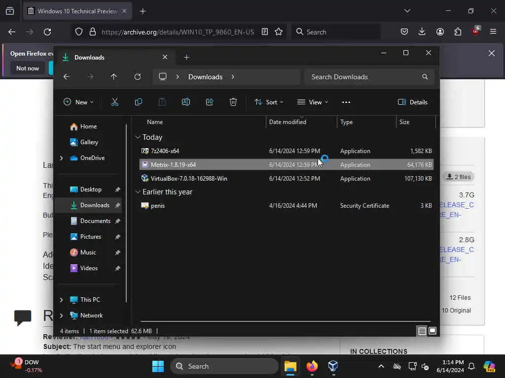Save page to Pocket icon
This screenshot has height=378, width=505.
(x=404, y=32)
